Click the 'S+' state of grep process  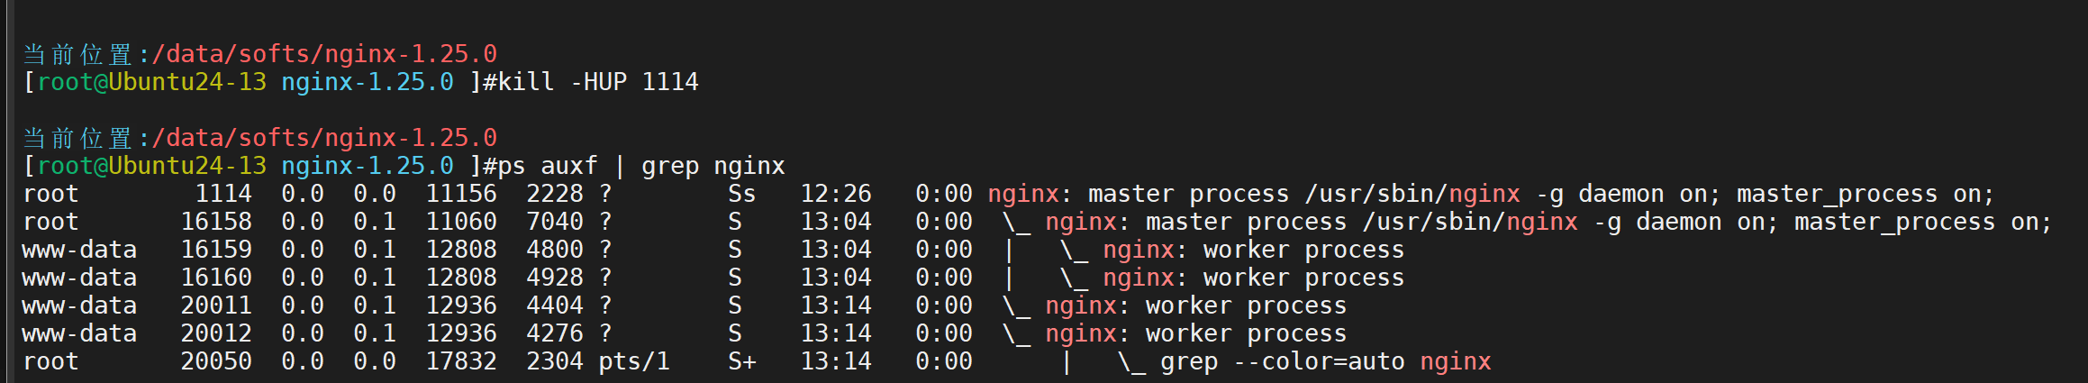click(x=742, y=361)
